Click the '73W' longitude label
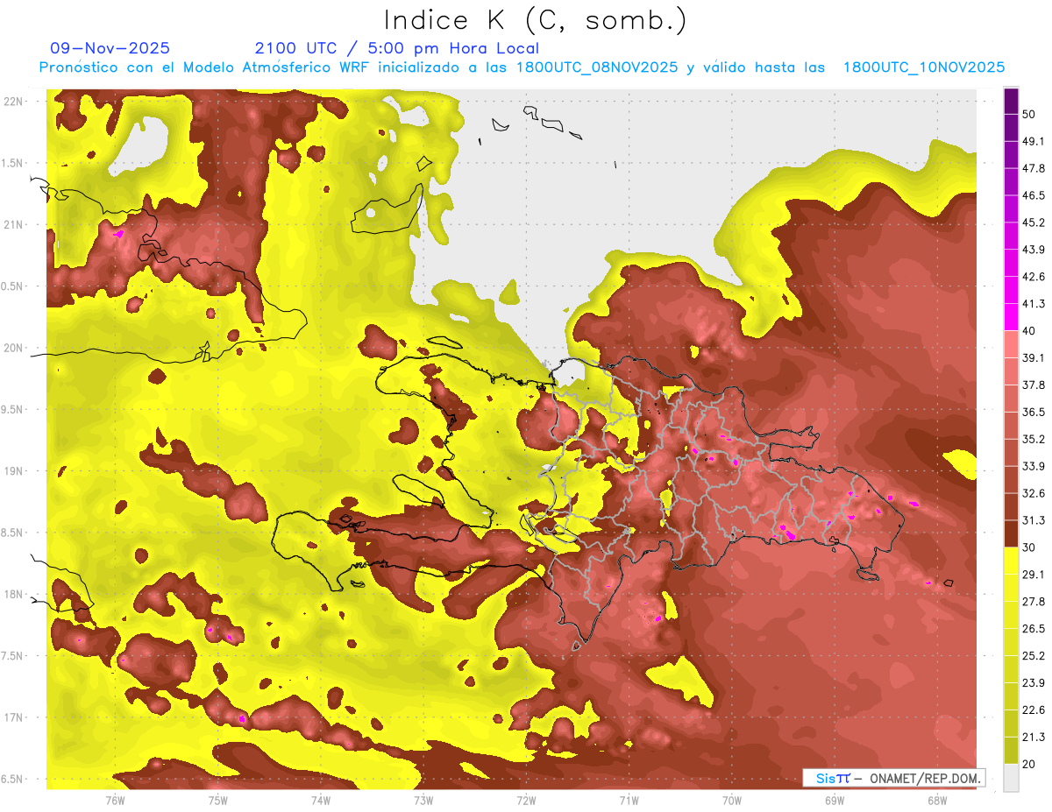The width and height of the screenshot is (1052, 812). pos(423,800)
